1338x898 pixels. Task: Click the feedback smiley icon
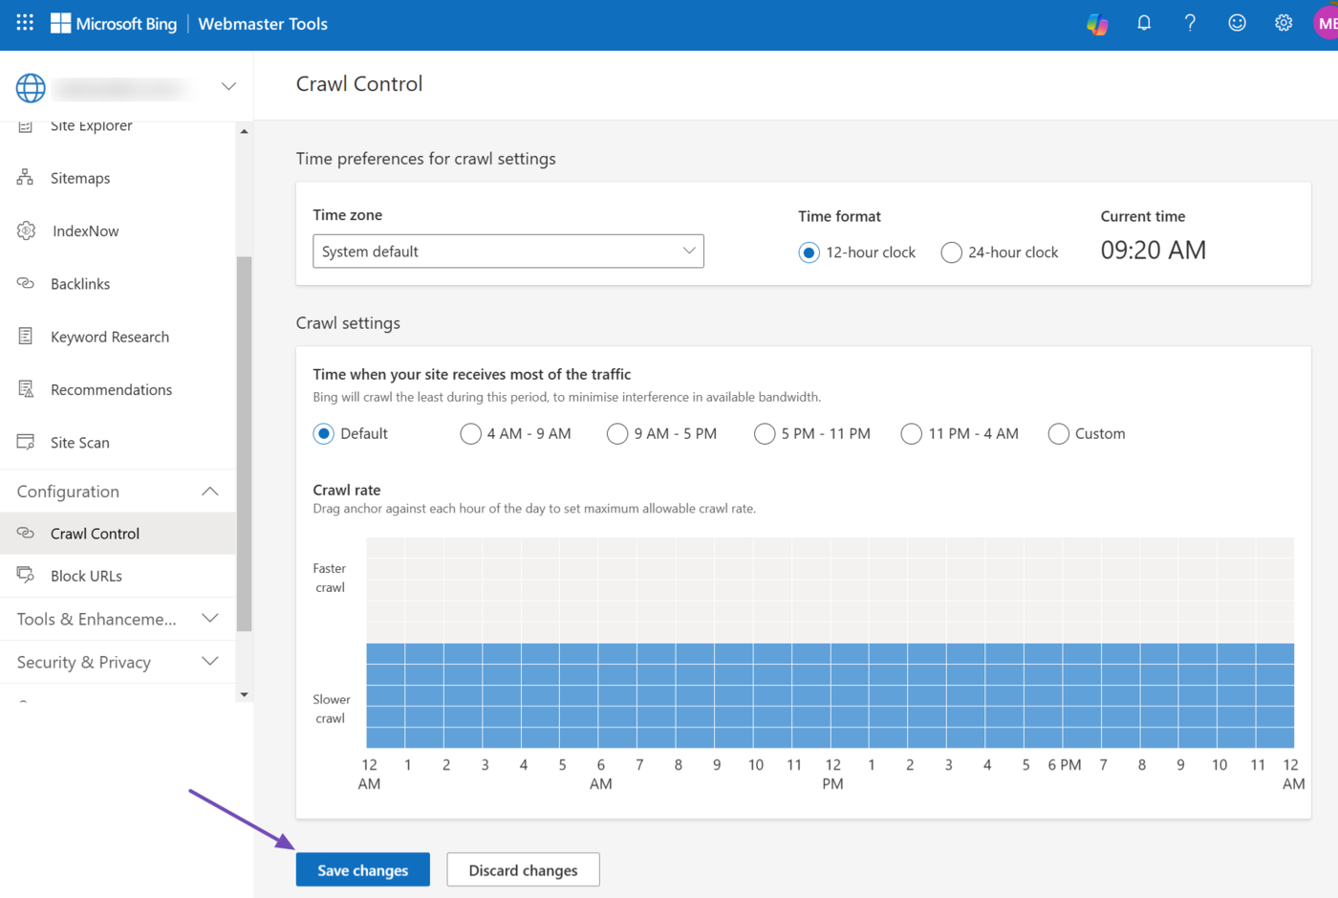click(1237, 23)
